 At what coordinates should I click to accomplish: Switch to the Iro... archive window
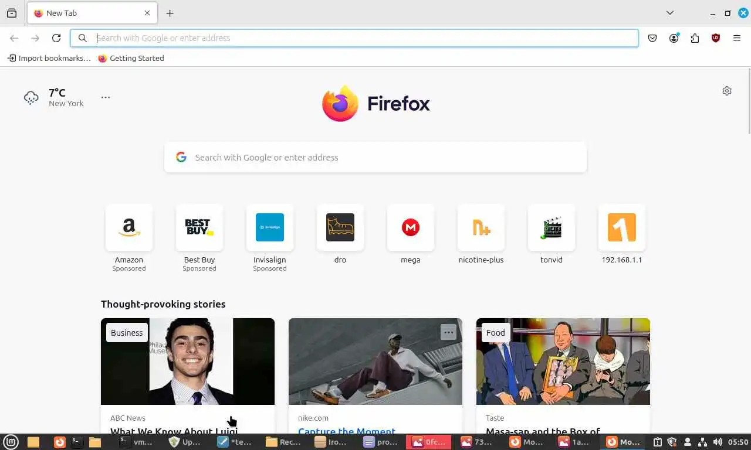[331, 442]
